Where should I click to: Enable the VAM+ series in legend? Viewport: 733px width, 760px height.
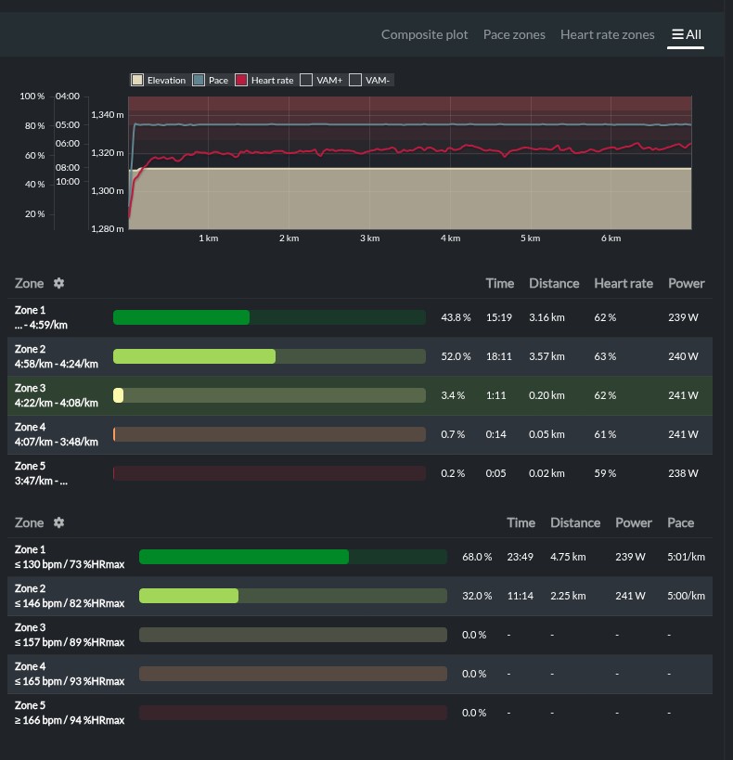[x=306, y=80]
